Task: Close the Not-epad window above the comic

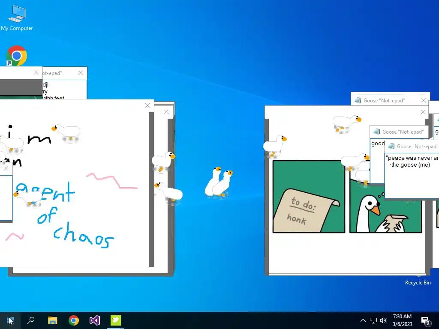Action: (x=423, y=100)
